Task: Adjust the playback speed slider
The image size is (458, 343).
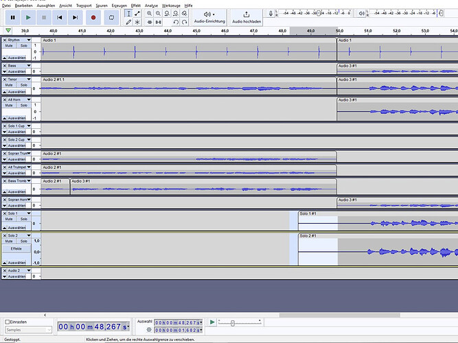Action: (233, 322)
